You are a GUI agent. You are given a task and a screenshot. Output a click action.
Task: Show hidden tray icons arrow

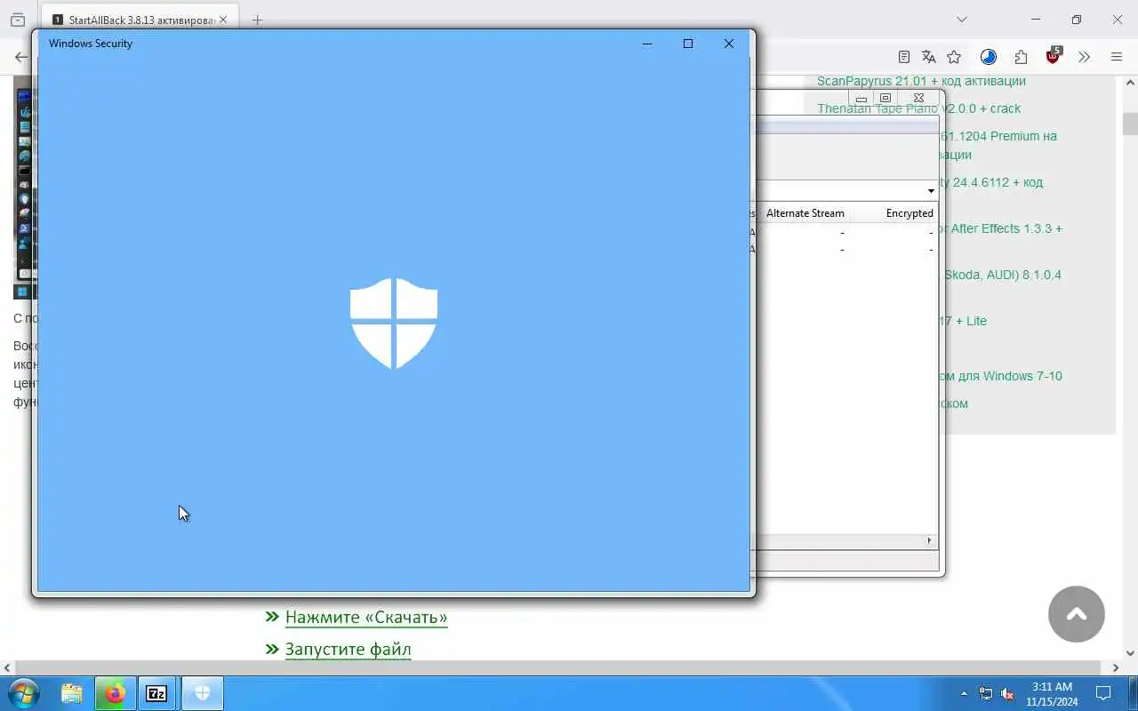click(964, 693)
